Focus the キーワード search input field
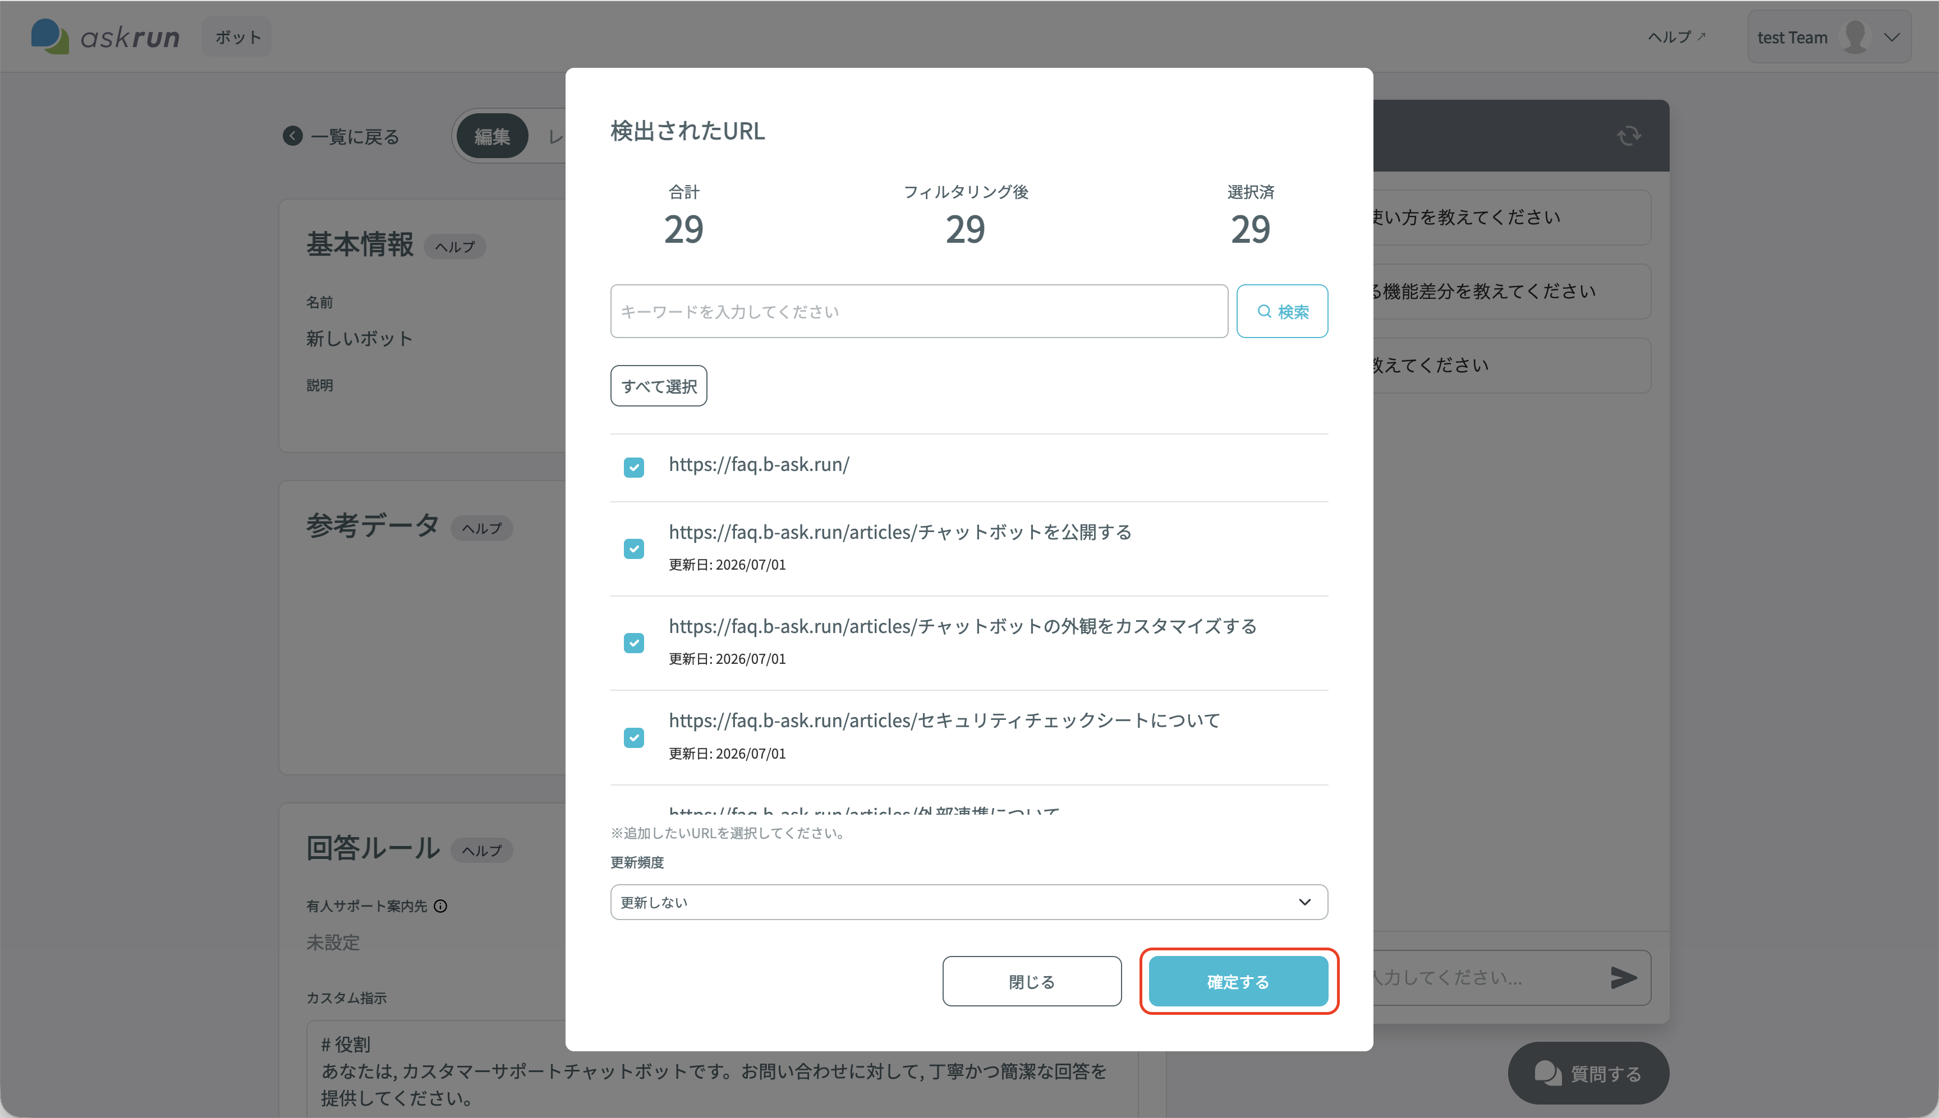Viewport: 1939px width, 1118px height. tap(919, 311)
